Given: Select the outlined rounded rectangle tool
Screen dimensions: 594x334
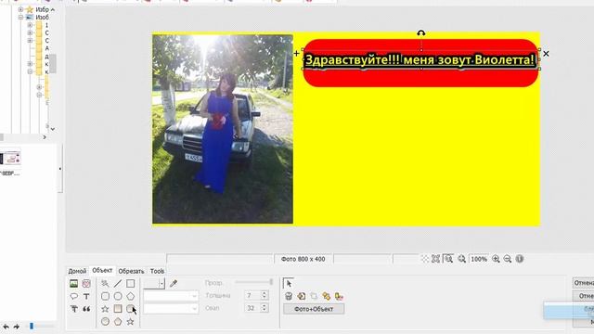Looking at the screenshot, I should (105, 296).
